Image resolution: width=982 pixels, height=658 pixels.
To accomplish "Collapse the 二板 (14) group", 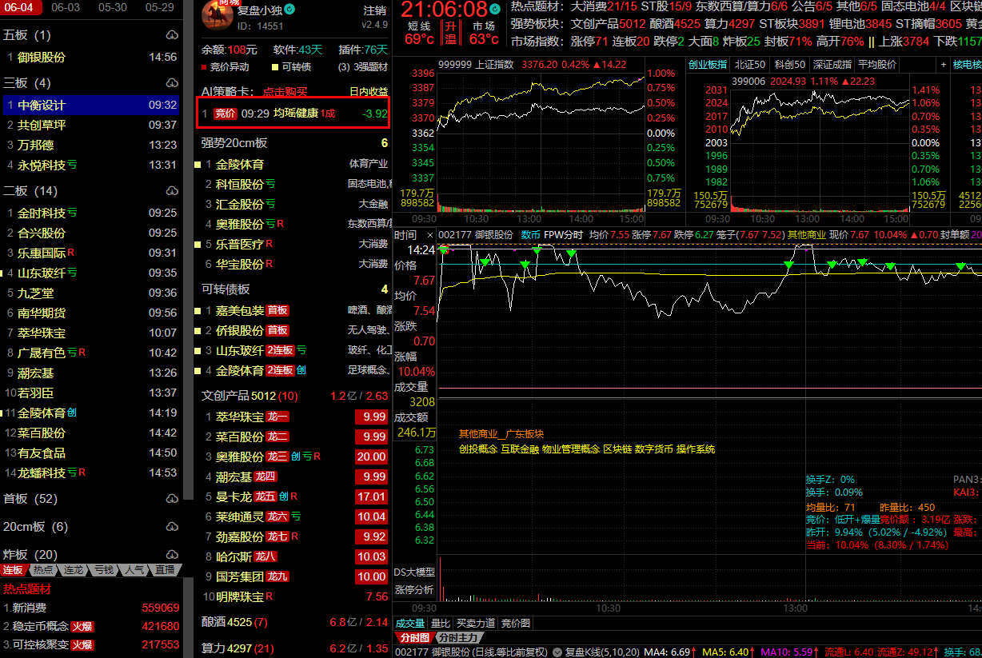I will [30, 191].
